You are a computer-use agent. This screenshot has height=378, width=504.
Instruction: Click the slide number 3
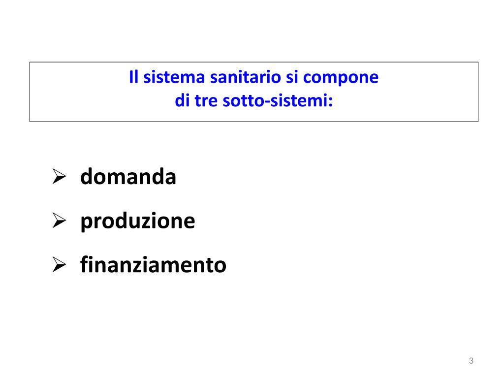coord(471,361)
